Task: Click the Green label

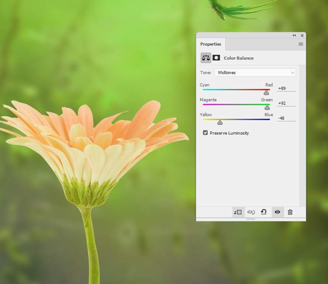Action: click(267, 100)
